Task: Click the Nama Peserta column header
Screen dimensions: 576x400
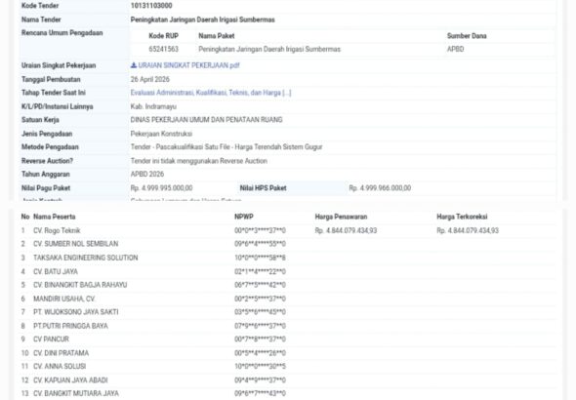Action: (55, 217)
